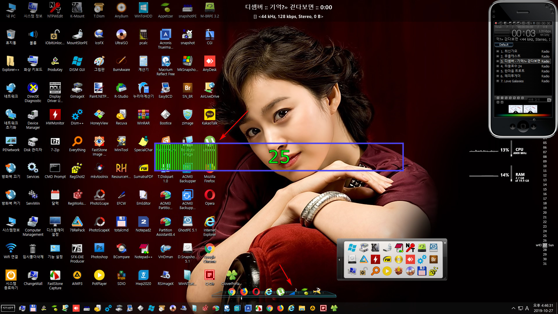This screenshot has width=558, height=314.
Task: Launch UltraISO from the desktop
Action: pyautogui.click(x=121, y=37)
